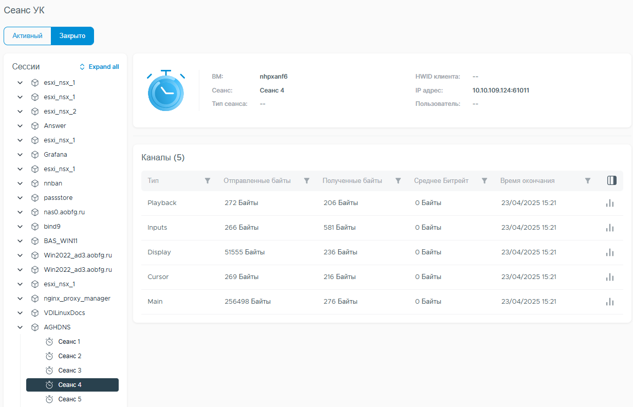Open statistics chart for Playback channel

tap(610, 203)
